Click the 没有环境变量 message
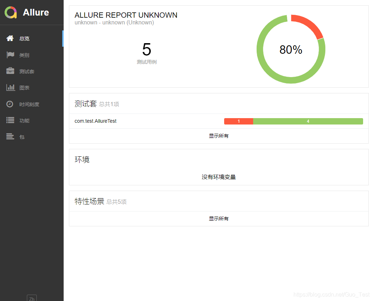Screen dimensions: 373x301 click(x=218, y=177)
